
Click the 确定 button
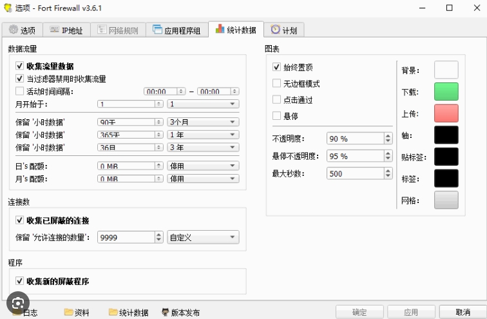click(x=359, y=312)
